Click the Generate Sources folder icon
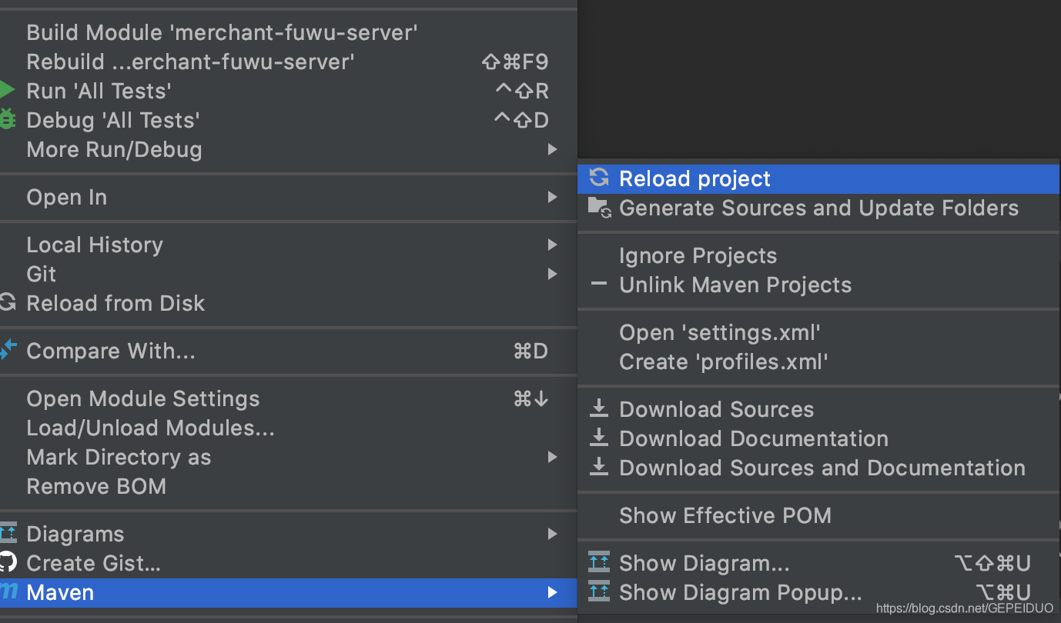 pos(599,208)
